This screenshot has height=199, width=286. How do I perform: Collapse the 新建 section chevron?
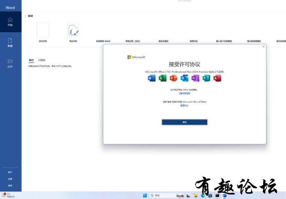(26, 16)
